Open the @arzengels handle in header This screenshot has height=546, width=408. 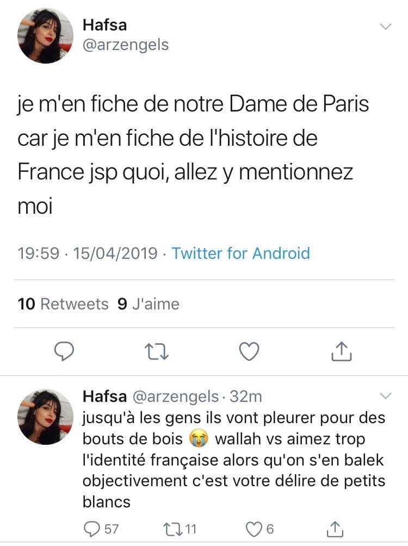[x=126, y=45]
